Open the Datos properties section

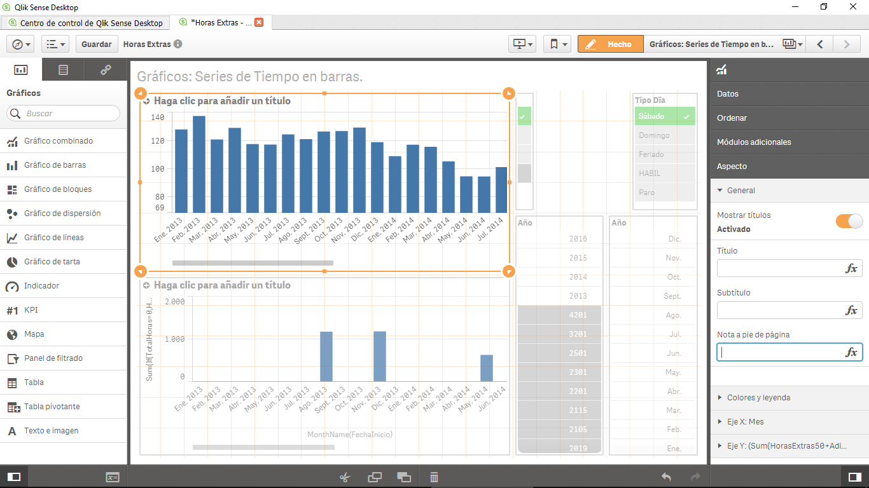(789, 94)
